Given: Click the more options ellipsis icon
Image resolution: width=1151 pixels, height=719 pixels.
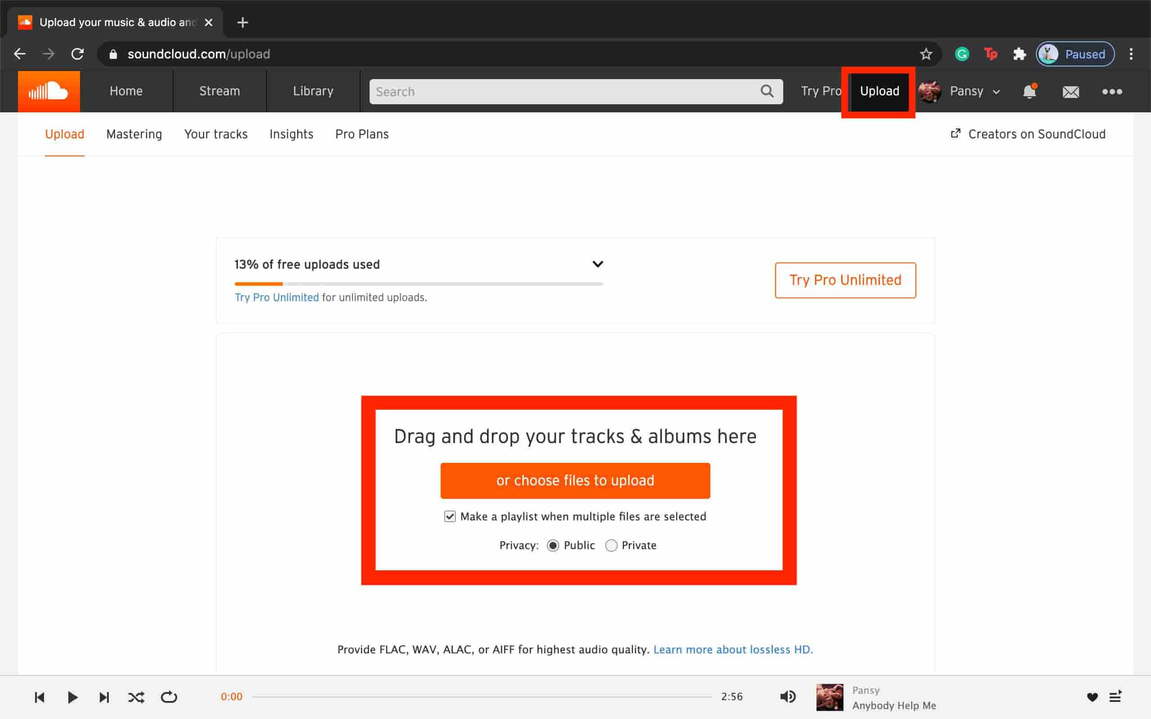Looking at the screenshot, I should coord(1111,91).
